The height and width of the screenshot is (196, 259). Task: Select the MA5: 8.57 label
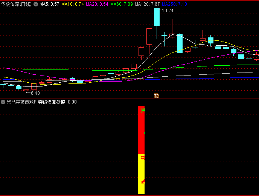(x=49, y=4)
